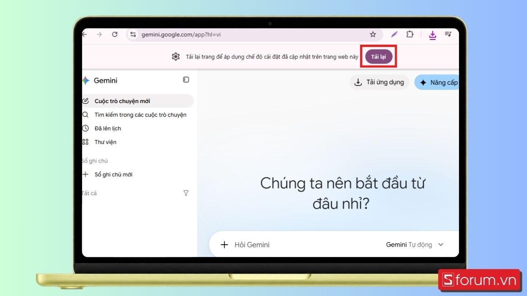Click the settings gear in notification bar
Viewport: 527px width, 296px height.
pos(176,57)
